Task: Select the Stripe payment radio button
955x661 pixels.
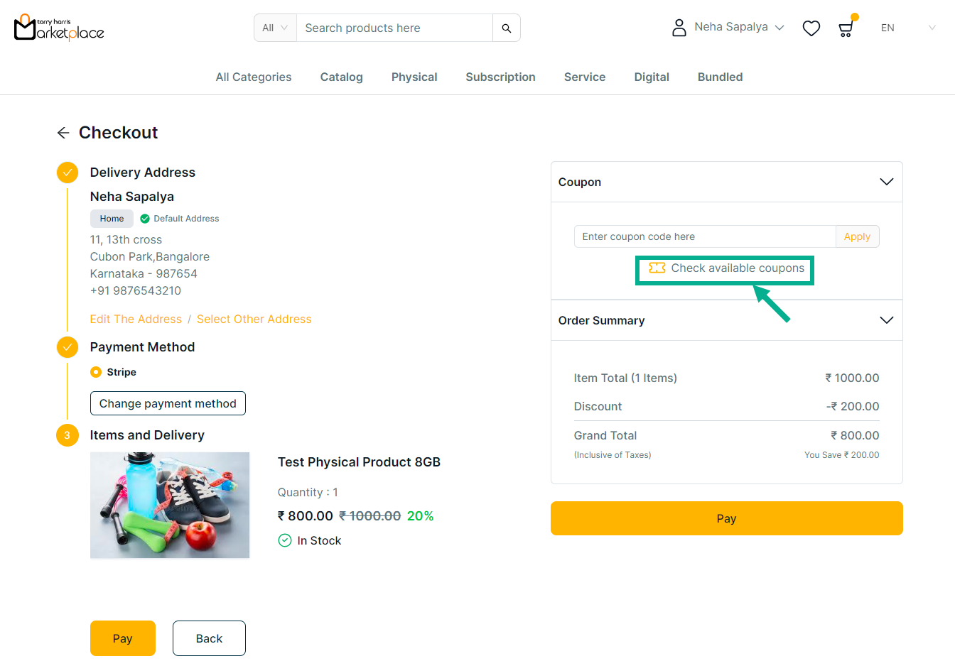Action: click(96, 372)
